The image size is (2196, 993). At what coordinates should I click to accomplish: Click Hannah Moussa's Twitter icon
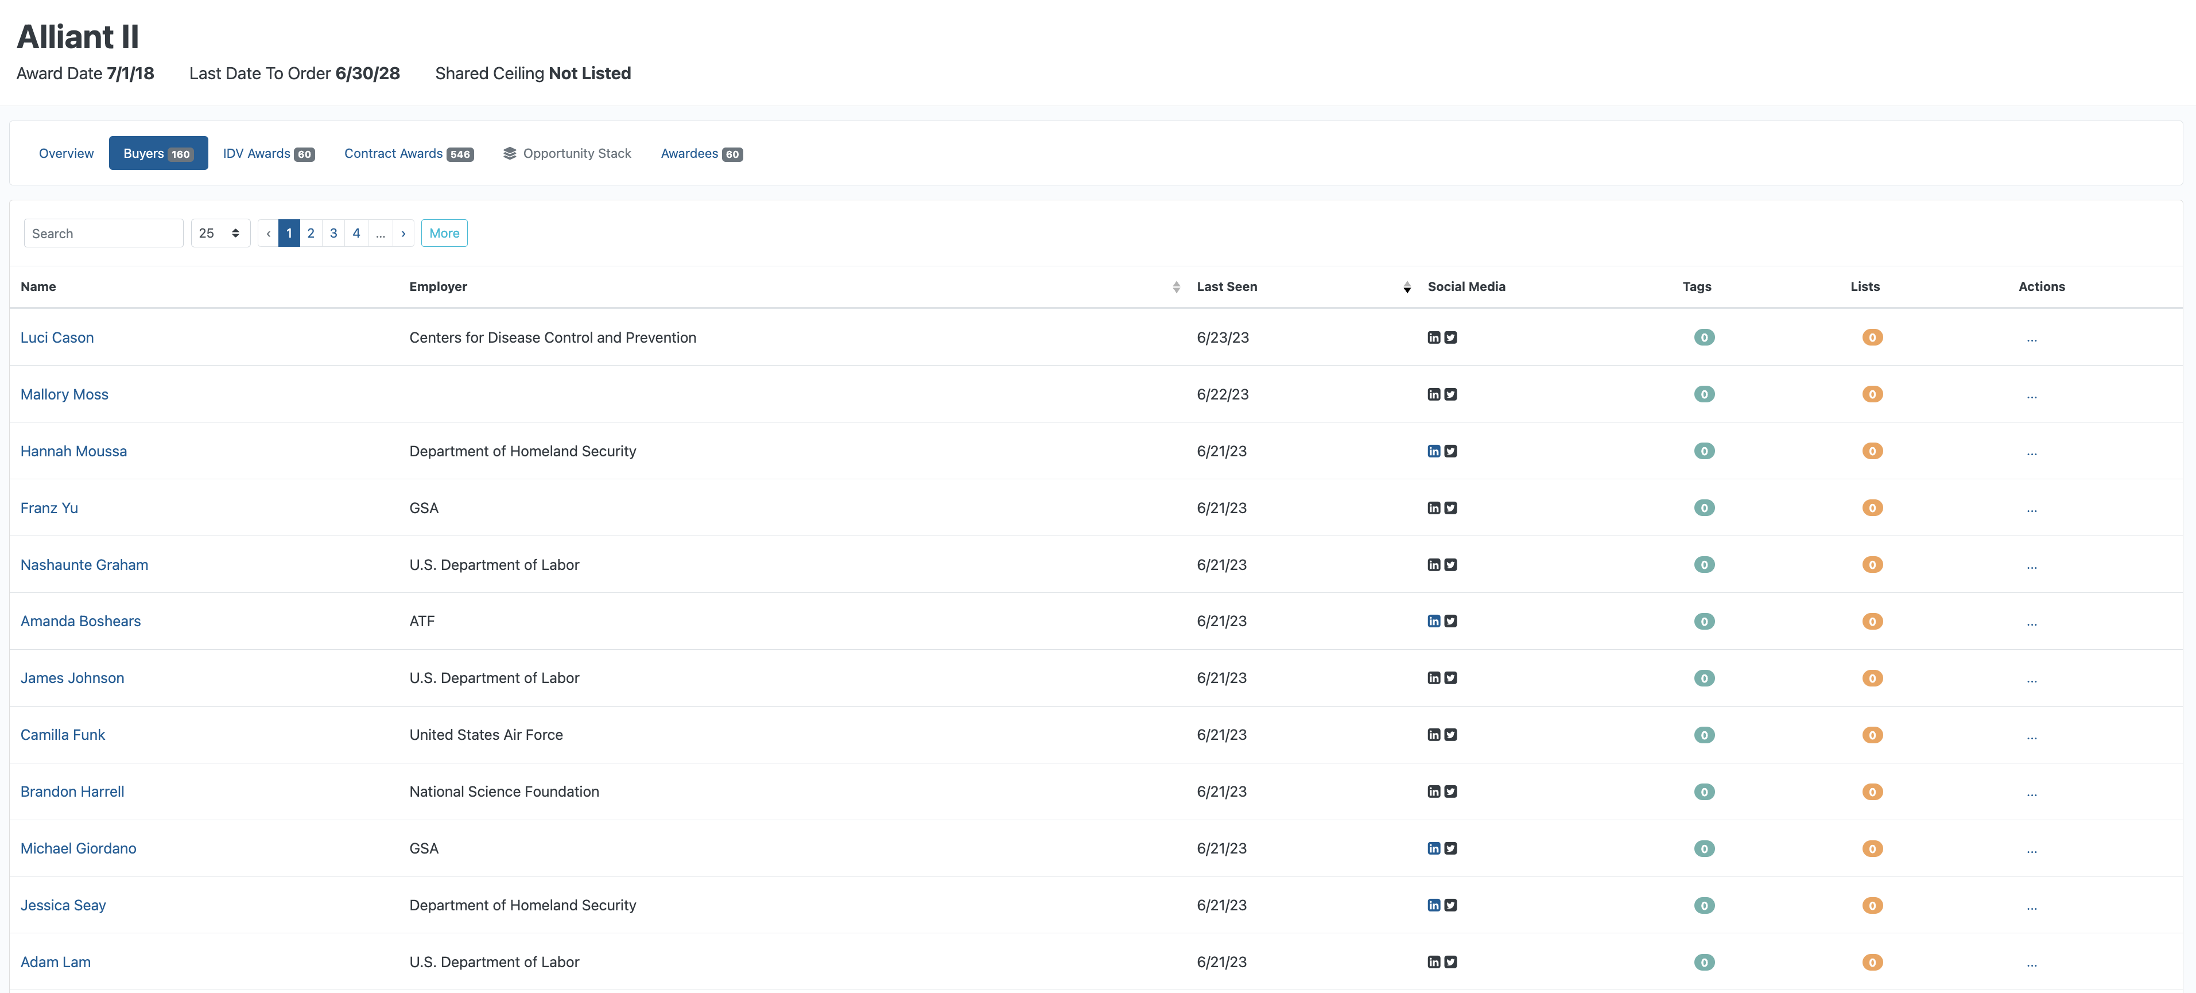click(1450, 451)
